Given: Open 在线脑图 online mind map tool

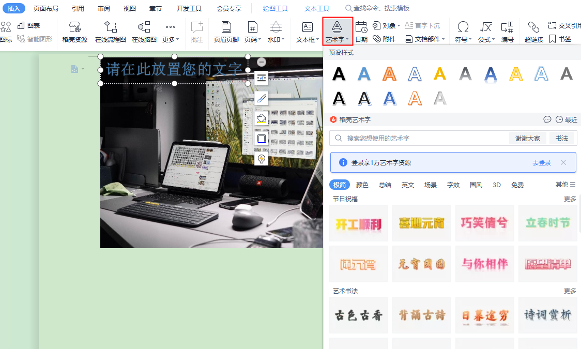Looking at the screenshot, I should click(x=144, y=32).
